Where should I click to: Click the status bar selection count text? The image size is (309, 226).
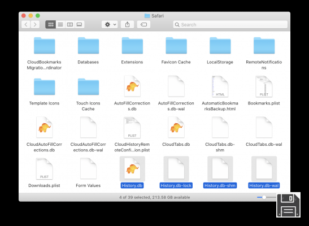(155, 197)
